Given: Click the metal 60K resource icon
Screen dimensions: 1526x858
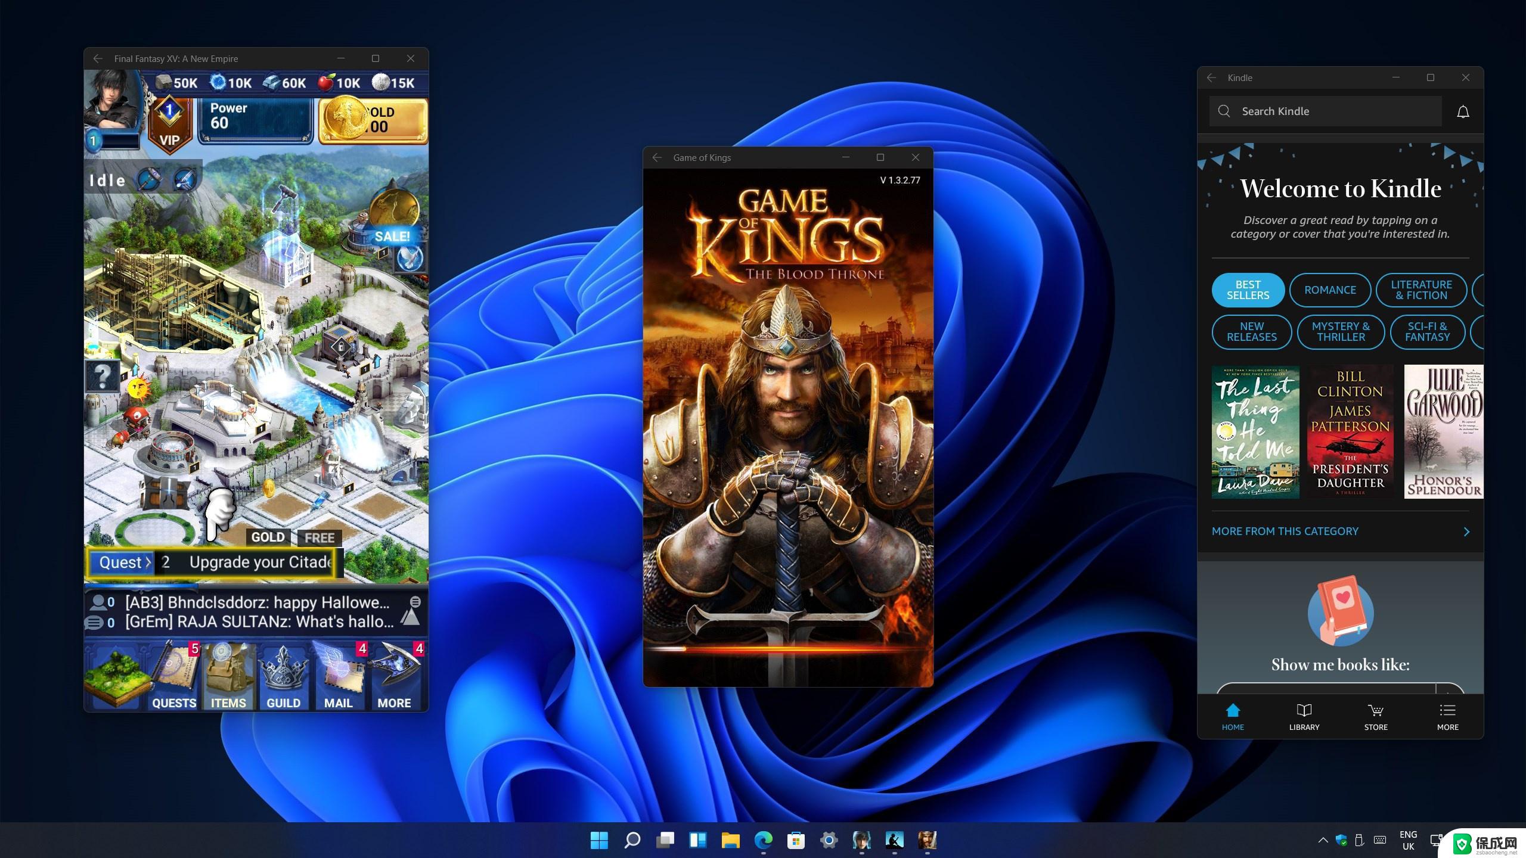Looking at the screenshot, I should click(271, 82).
